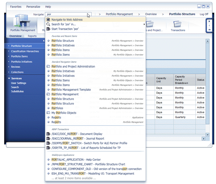
Task: Click the Navigate to Web Address icon
Action: (48, 19)
